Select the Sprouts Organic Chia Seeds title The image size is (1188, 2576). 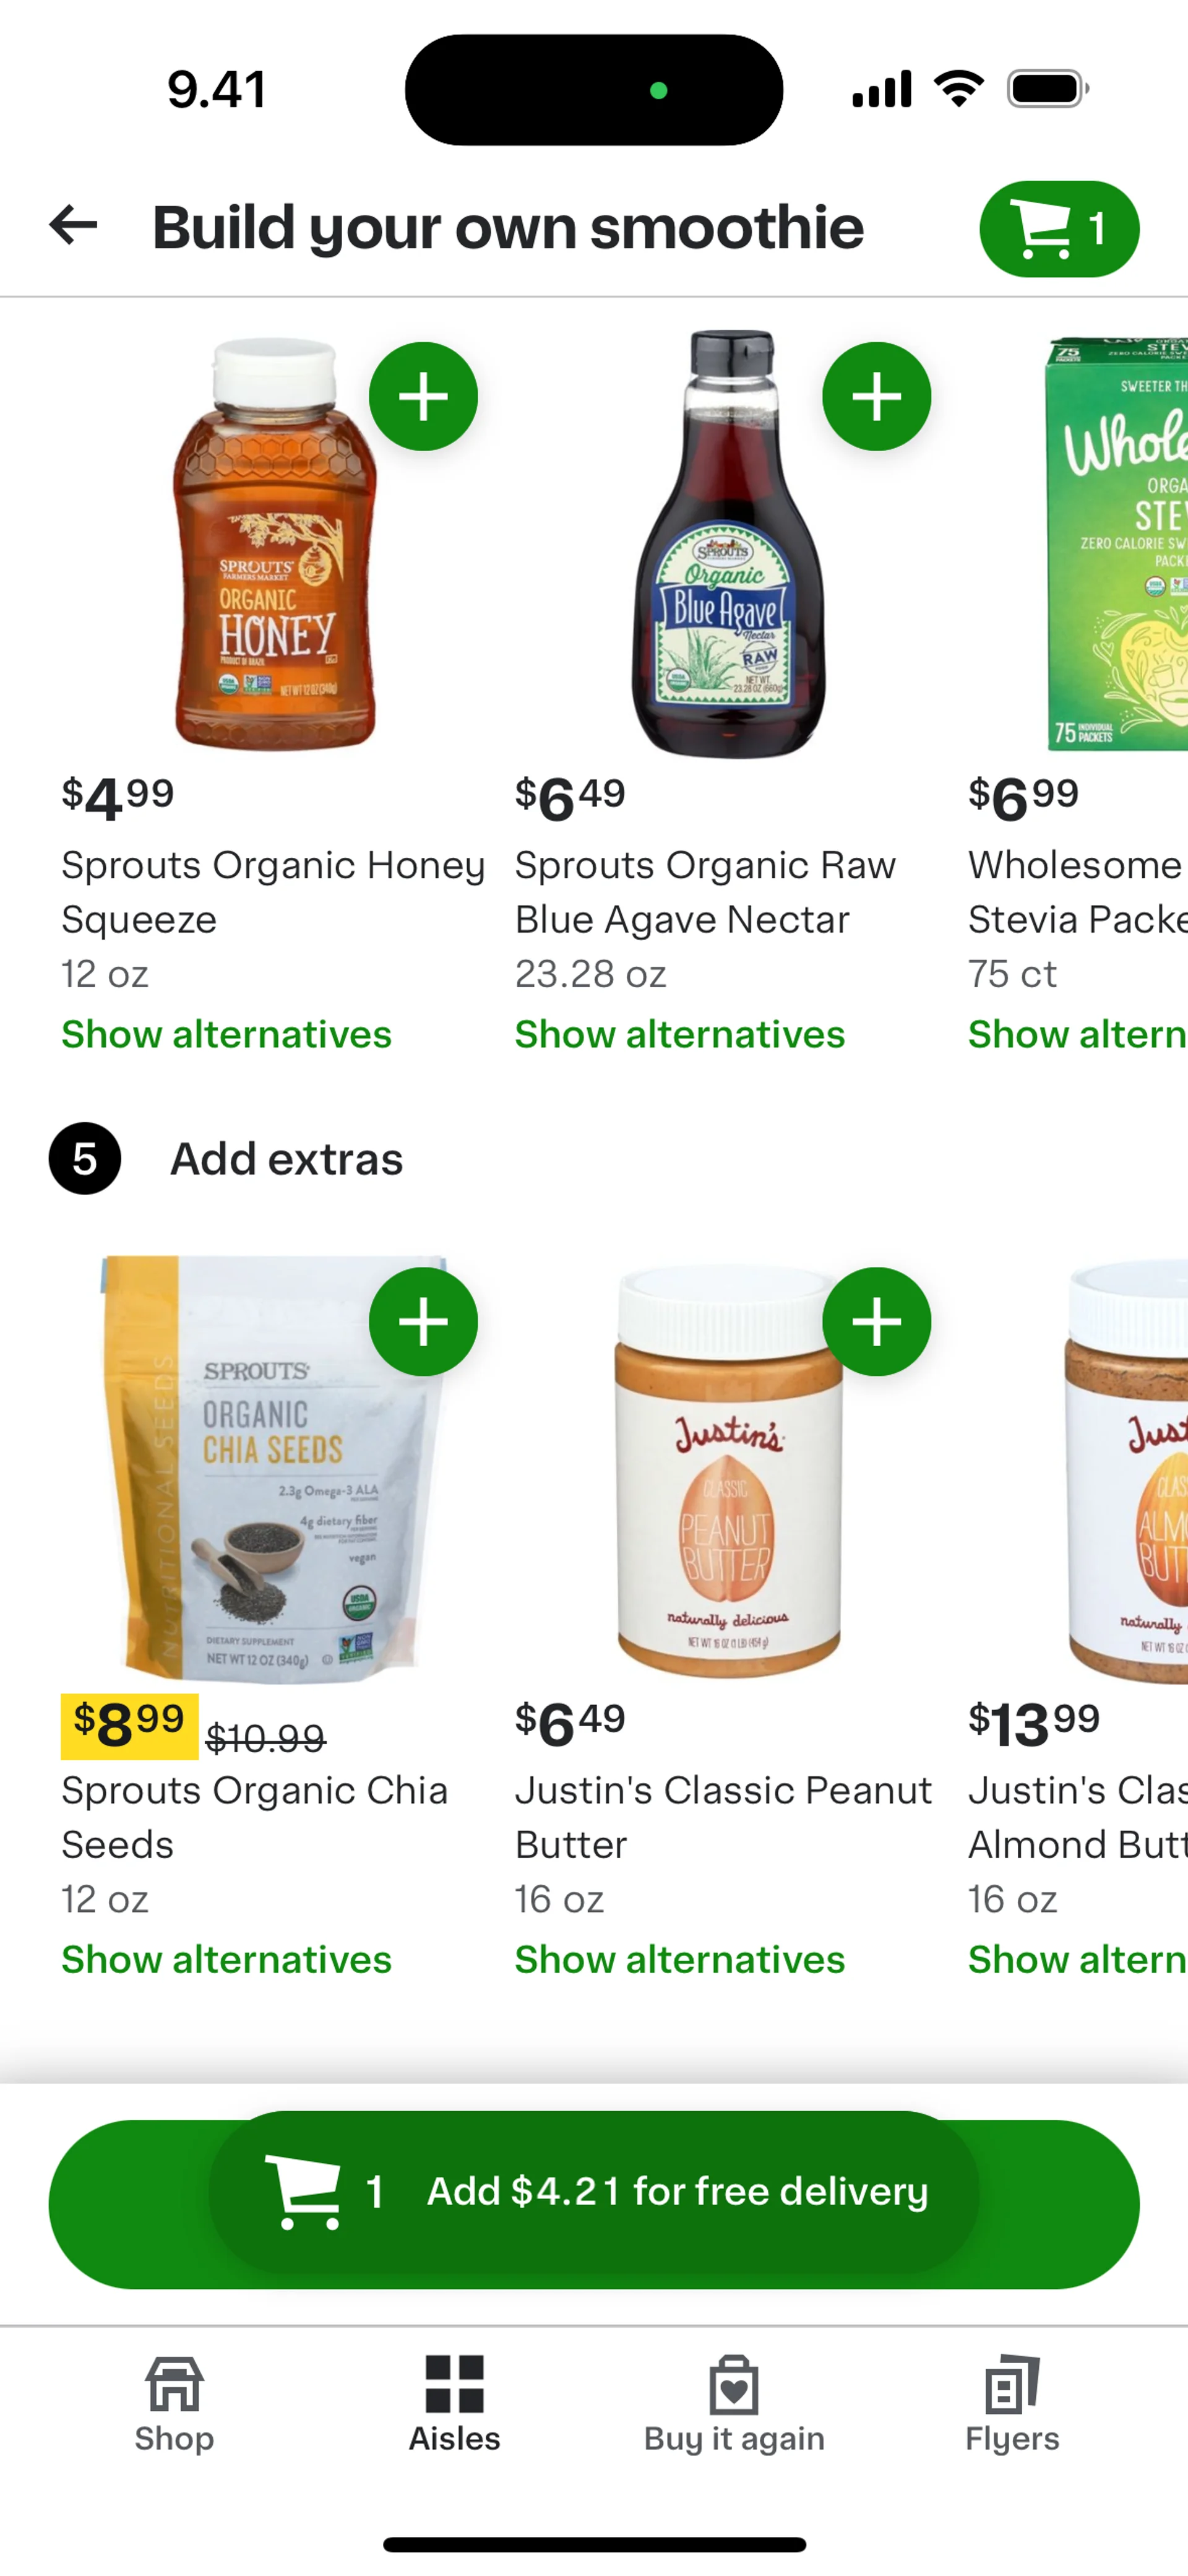(x=255, y=1817)
